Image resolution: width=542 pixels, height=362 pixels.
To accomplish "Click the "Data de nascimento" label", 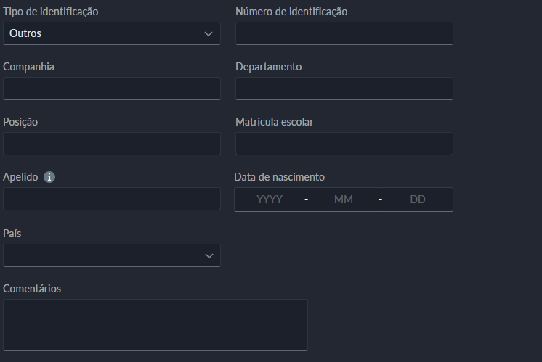I will coord(279,177).
